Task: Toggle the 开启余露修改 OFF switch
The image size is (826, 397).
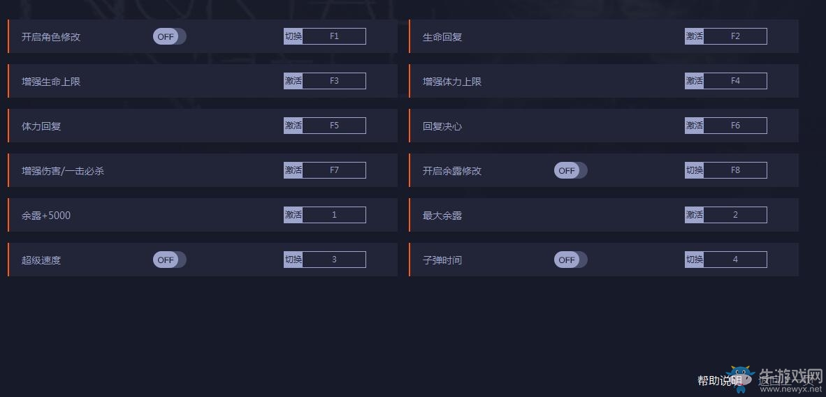Action: coord(570,170)
